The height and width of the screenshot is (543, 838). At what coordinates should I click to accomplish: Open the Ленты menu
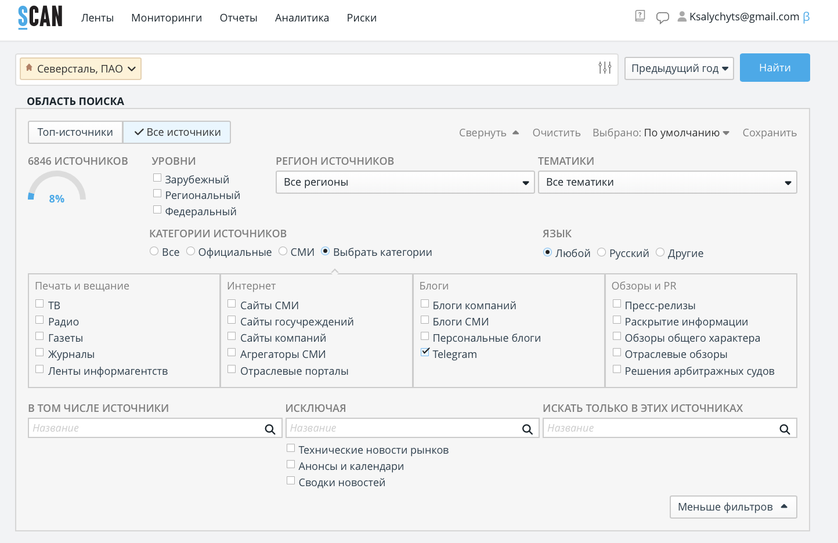pyautogui.click(x=97, y=18)
